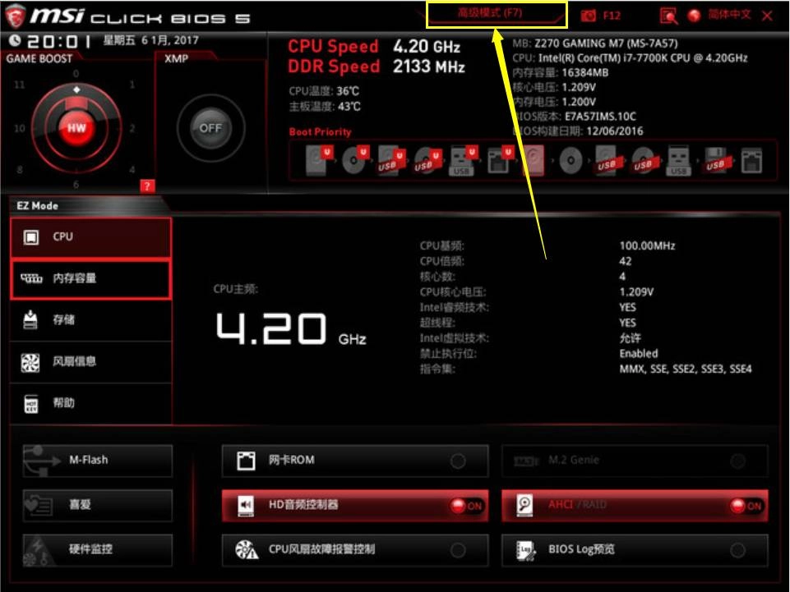Image resolution: width=790 pixels, height=592 pixels.
Task: Select the UEFI network boot device
Action: point(499,160)
